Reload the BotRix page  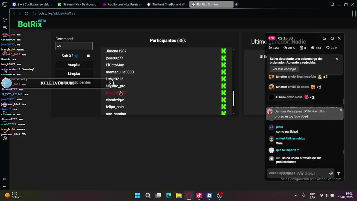[x=26, y=13]
